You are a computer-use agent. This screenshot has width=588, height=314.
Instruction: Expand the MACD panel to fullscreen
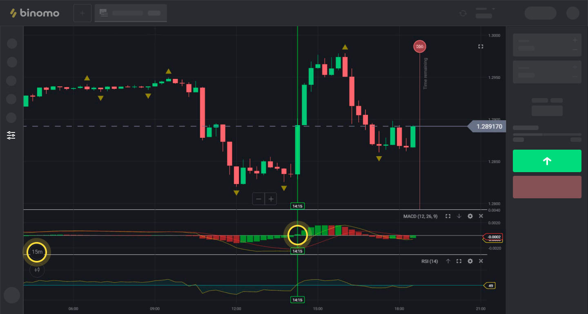pyautogui.click(x=448, y=216)
